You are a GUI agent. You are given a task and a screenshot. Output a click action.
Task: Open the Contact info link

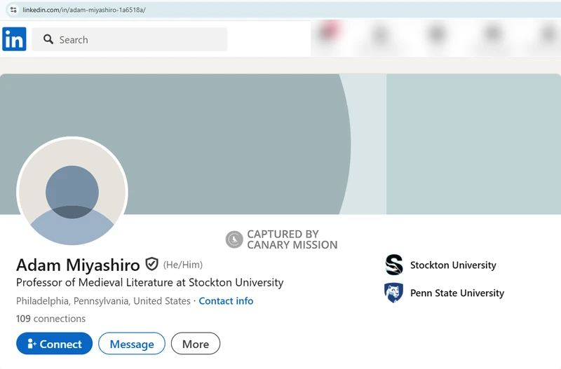(x=226, y=301)
